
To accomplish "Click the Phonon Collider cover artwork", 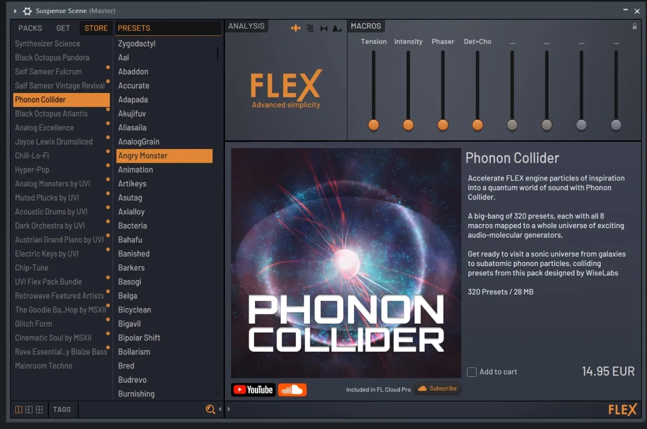I will tap(346, 263).
